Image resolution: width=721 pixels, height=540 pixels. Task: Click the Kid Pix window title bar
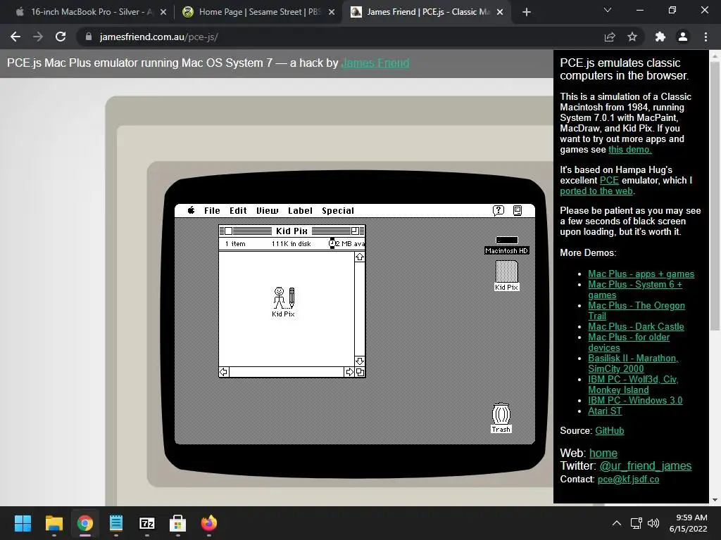(x=292, y=231)
